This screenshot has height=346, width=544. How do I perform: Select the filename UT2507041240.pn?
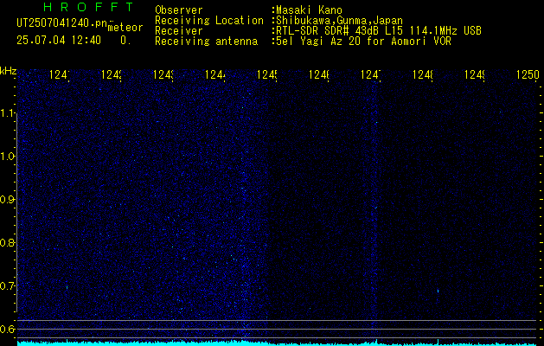pos(62,23)
